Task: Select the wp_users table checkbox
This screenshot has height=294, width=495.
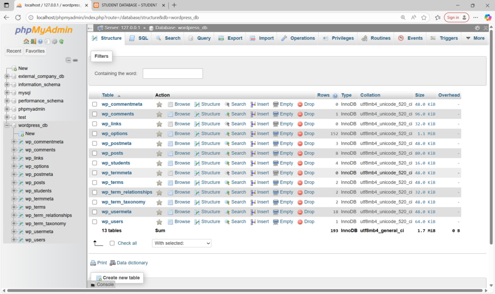Action: (95, 221)
